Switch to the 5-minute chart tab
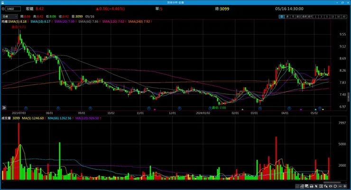351x190 pixels. pyautogui.click(x=327, y=17)
